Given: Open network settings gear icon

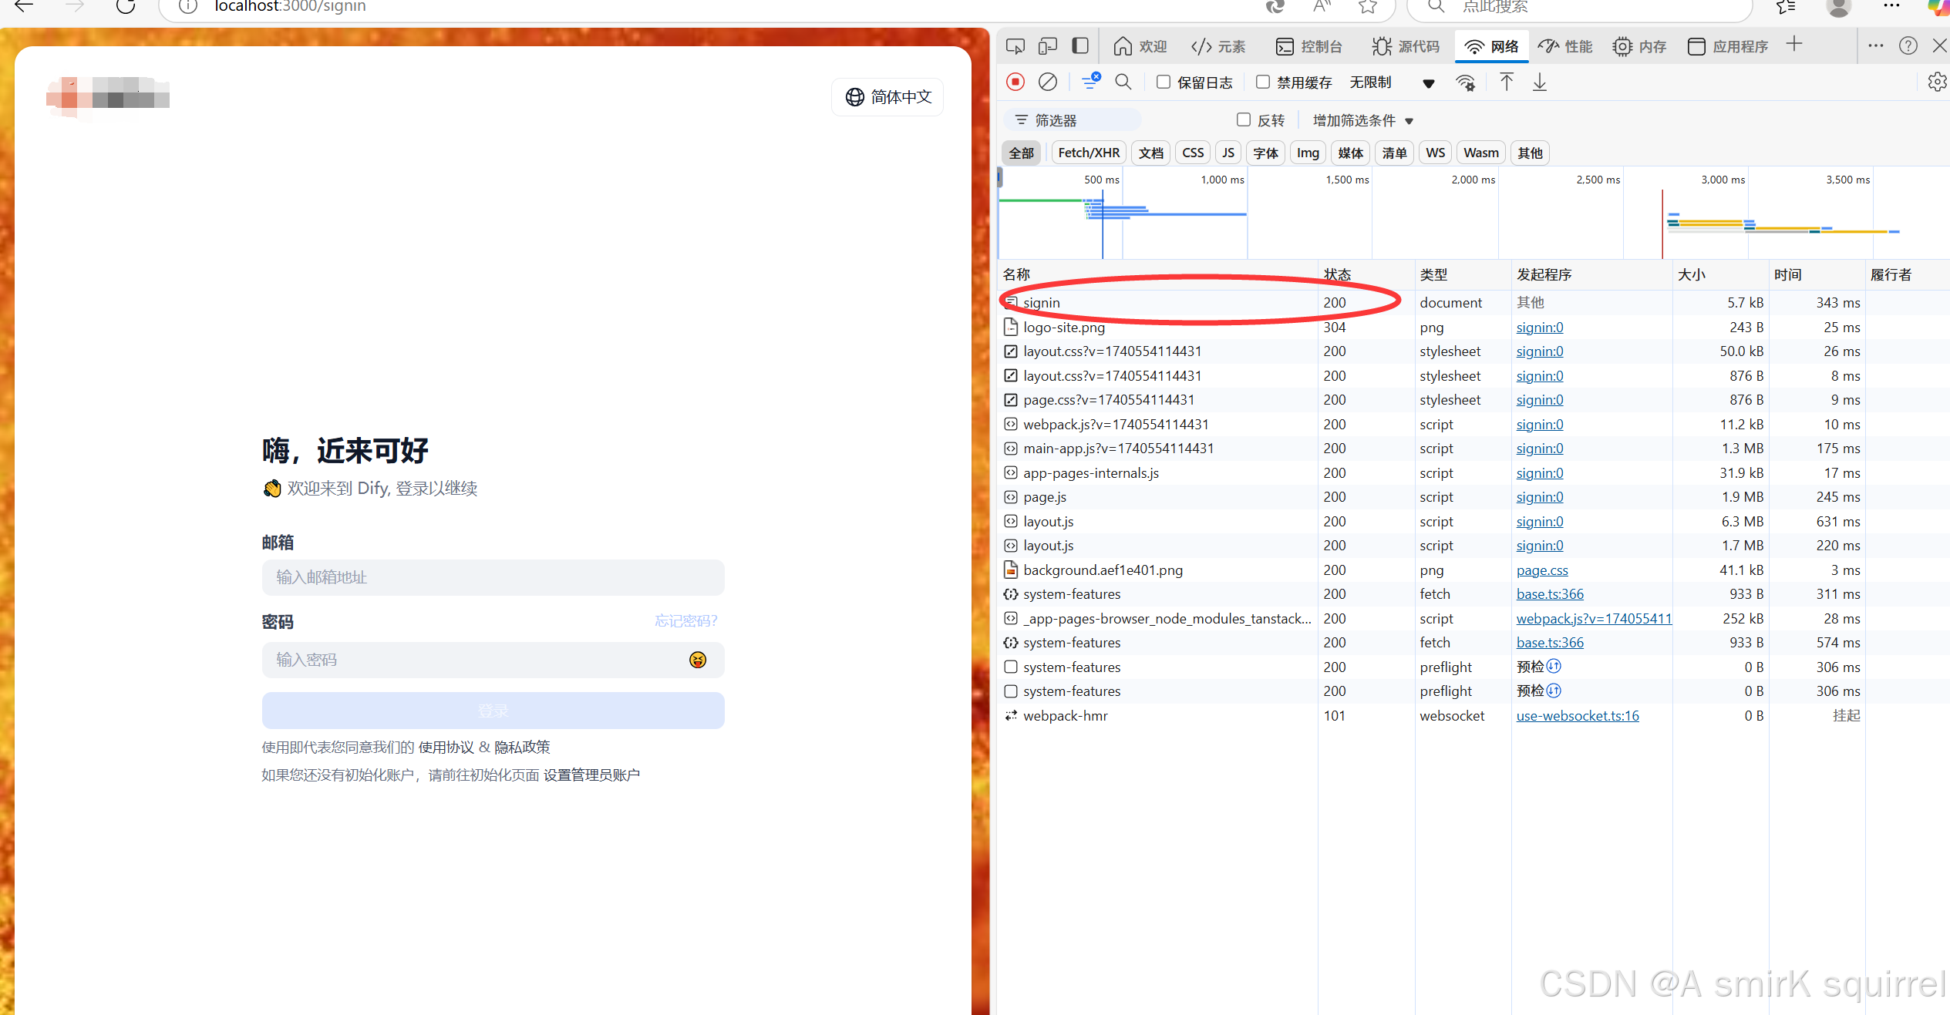Looking at the screenshot, I should pos(1937,82).
